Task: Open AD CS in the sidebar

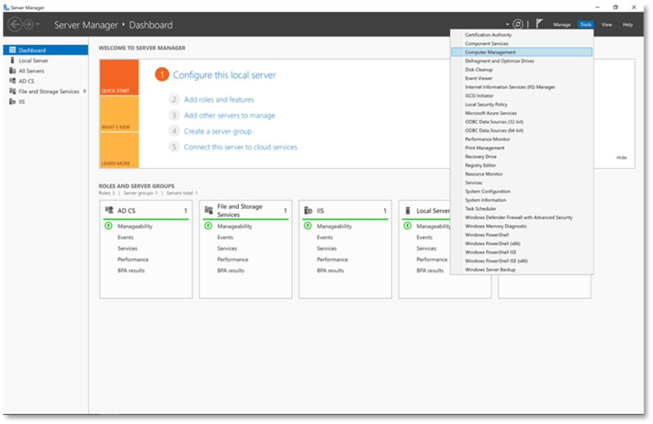Action: coord(26,81)
